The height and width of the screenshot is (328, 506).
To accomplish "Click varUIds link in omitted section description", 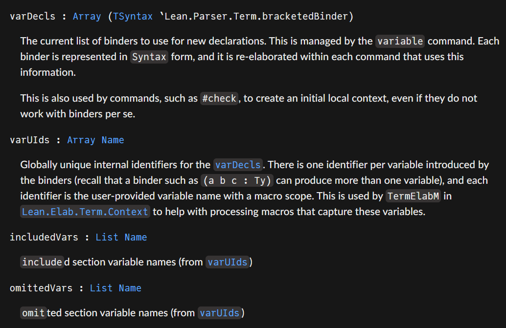I will 220,313.
